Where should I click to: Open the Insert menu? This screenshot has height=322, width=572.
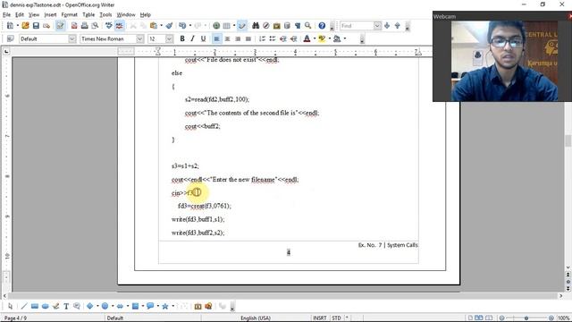(50, 14)
